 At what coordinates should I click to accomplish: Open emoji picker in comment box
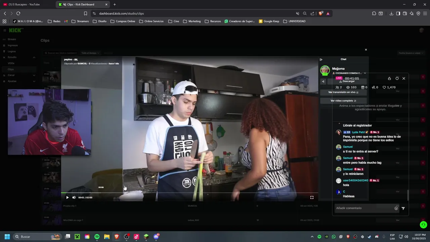pos(396,208)
